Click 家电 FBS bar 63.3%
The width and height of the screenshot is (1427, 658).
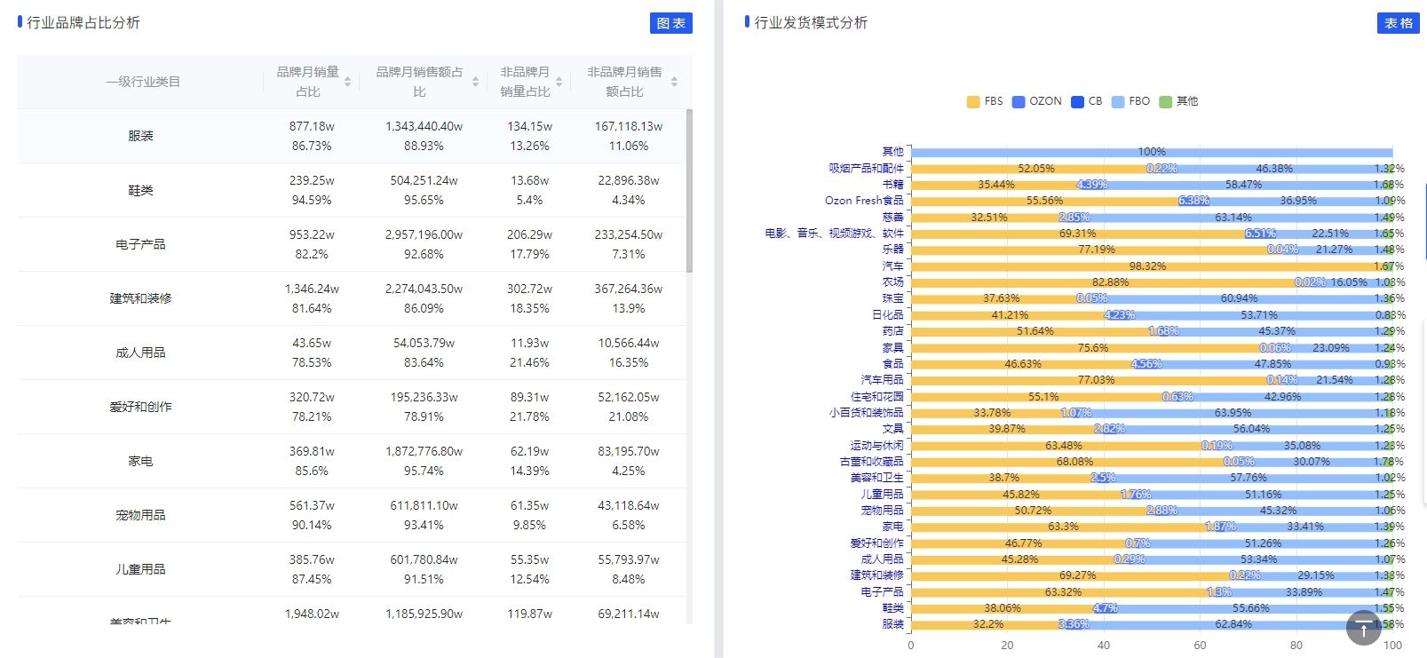pos(1064,527)
